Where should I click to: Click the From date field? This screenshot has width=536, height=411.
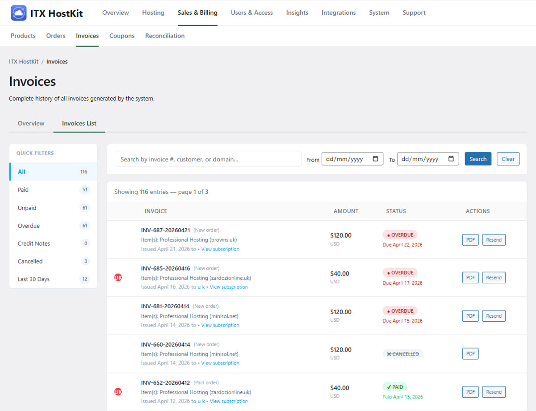coord(352,159)
